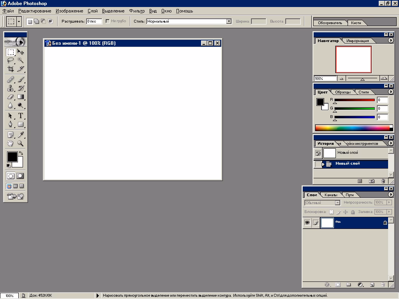This screenshot has height=299, width=399.
Task: Select the Type tool
Action: [x=21, y=116]
